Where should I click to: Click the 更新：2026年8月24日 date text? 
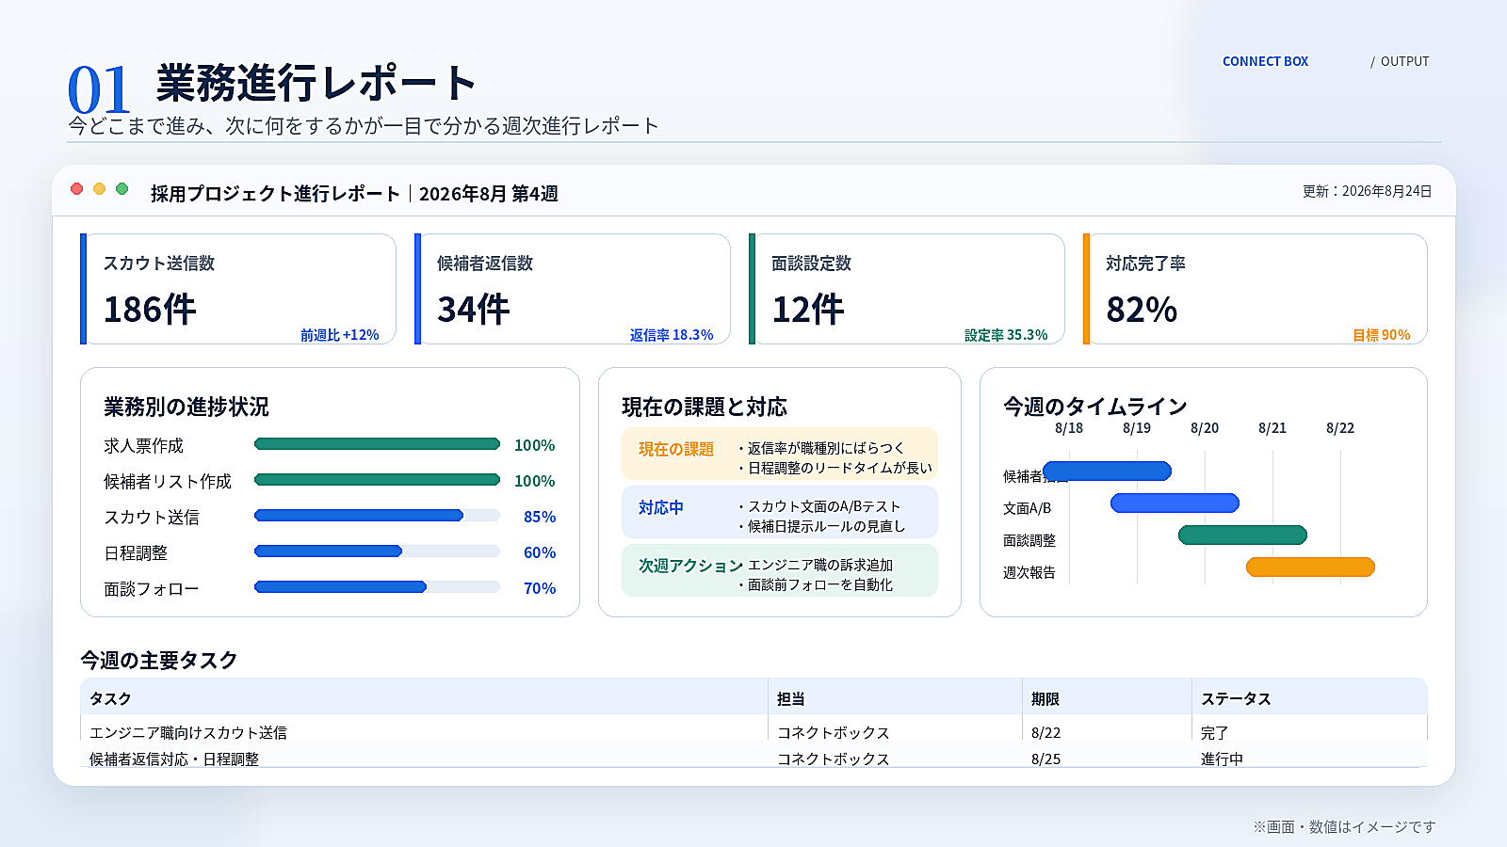click(x=1368, y=191)
